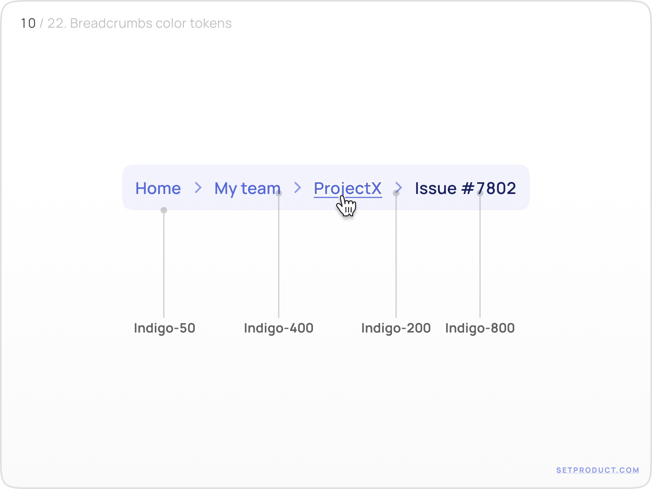Open the SETPRODUCT.COM link

pyautogui.click(x=597, y=470)
